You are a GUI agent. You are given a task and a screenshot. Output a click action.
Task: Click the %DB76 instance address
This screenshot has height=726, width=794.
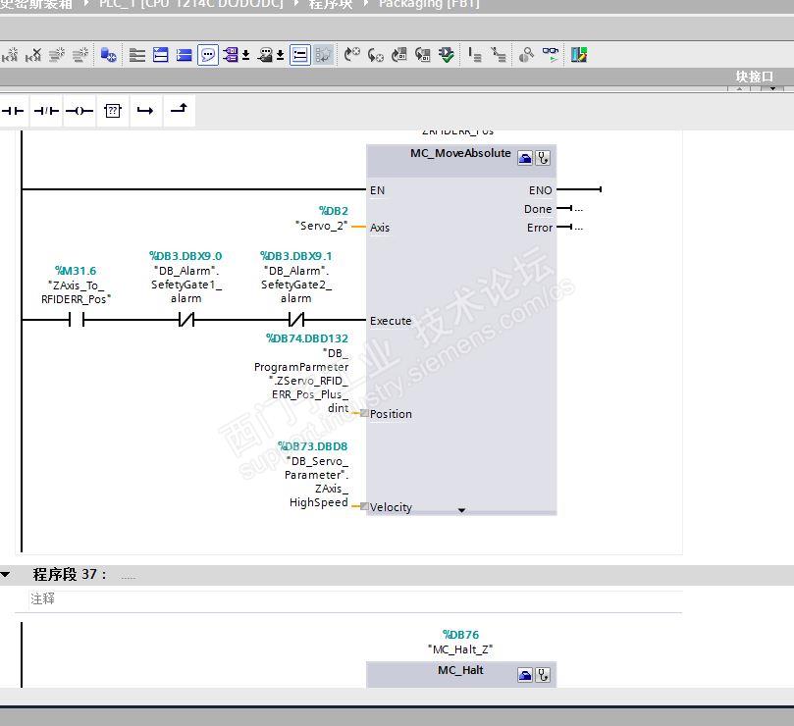(x=460, y=635)
